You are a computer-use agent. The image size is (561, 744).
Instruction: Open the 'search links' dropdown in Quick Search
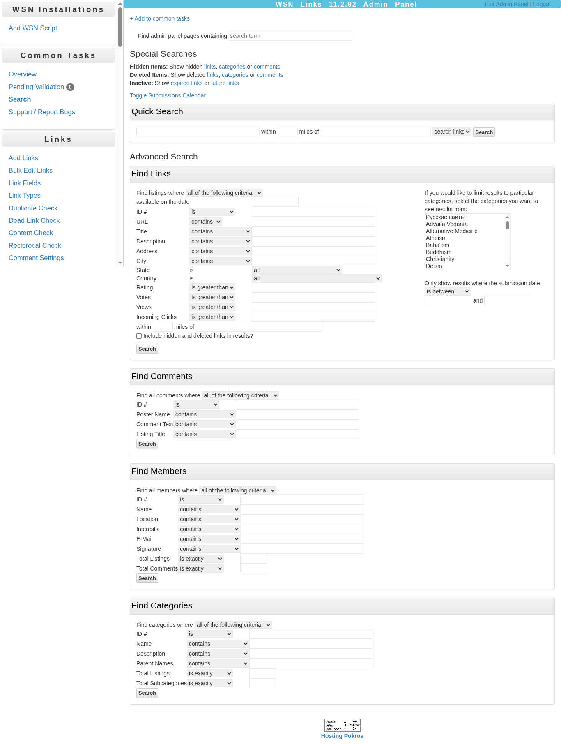pyautogui.click(x=452, y=132)
